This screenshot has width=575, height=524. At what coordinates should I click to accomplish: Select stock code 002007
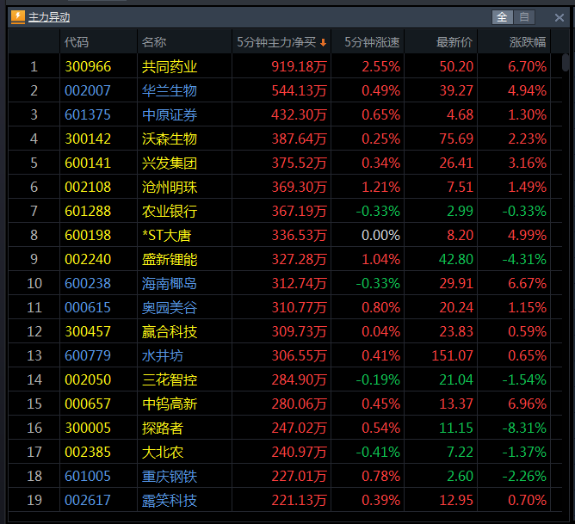coord(88,90)
